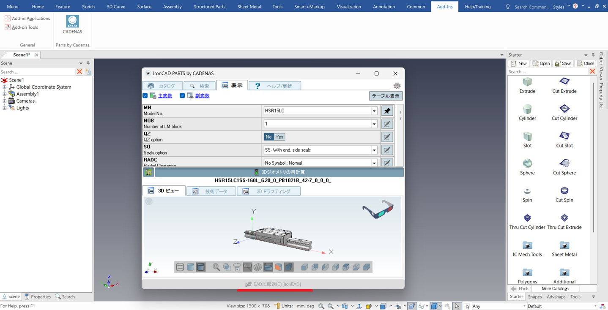Screen dimensions: 608x310
Task: Expand the Lights tree node
Action: (x=5, y=108)
